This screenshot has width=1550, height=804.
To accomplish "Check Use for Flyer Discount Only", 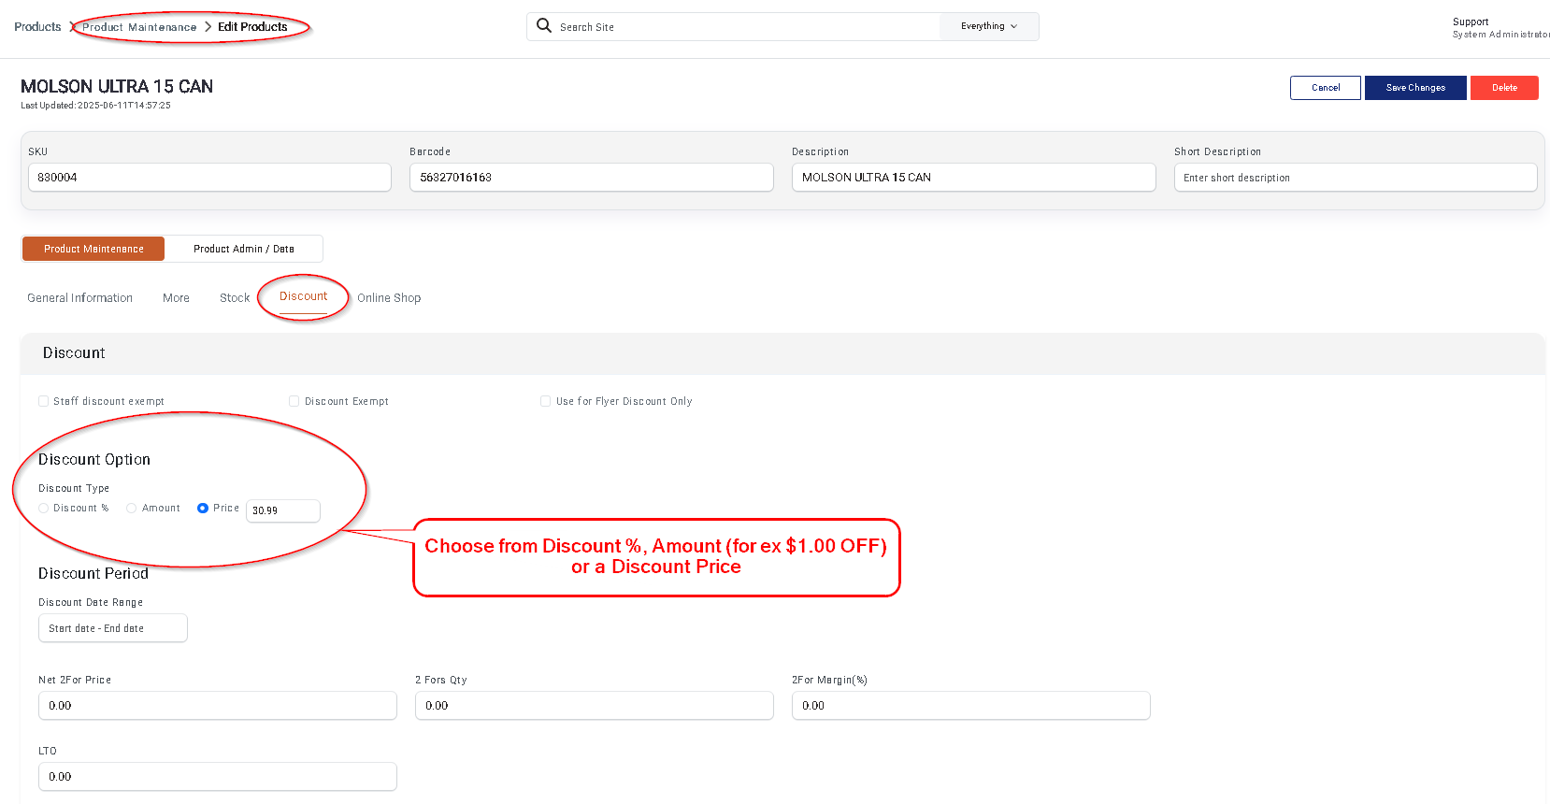I will point(545,401).
